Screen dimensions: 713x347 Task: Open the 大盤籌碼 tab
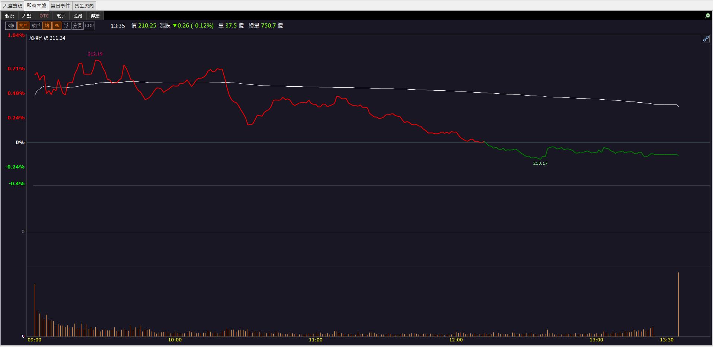[x=13, y=6]
